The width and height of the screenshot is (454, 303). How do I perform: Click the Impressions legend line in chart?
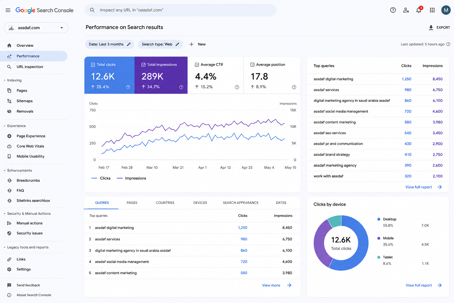[120, 178]
